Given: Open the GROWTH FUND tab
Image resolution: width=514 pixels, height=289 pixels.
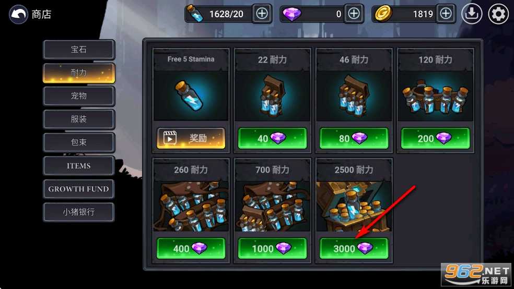Looking at the screenshot, I should [x=79, y=189].
